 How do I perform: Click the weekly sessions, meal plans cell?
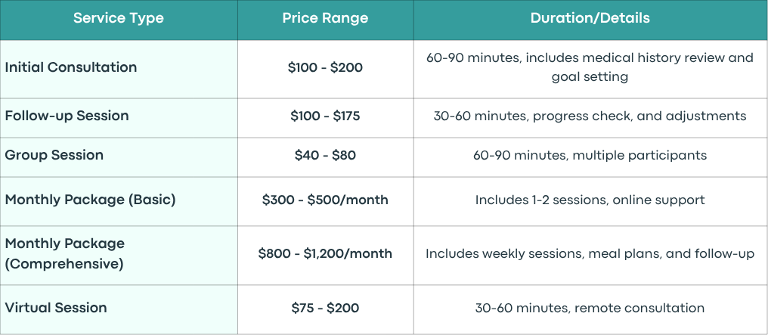click(590, 255)
